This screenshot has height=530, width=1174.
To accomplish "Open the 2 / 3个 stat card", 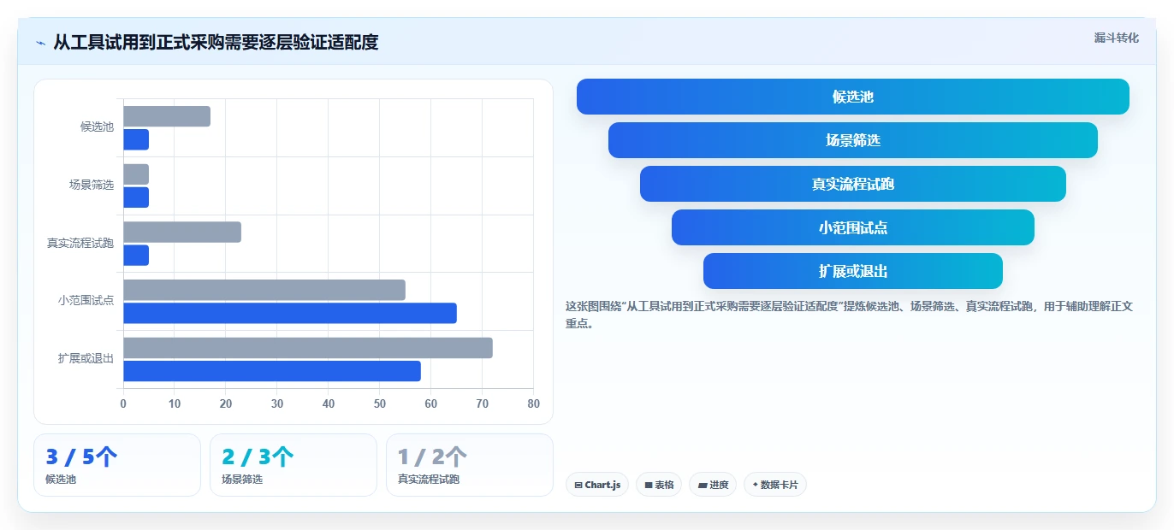I will [293, 465].
